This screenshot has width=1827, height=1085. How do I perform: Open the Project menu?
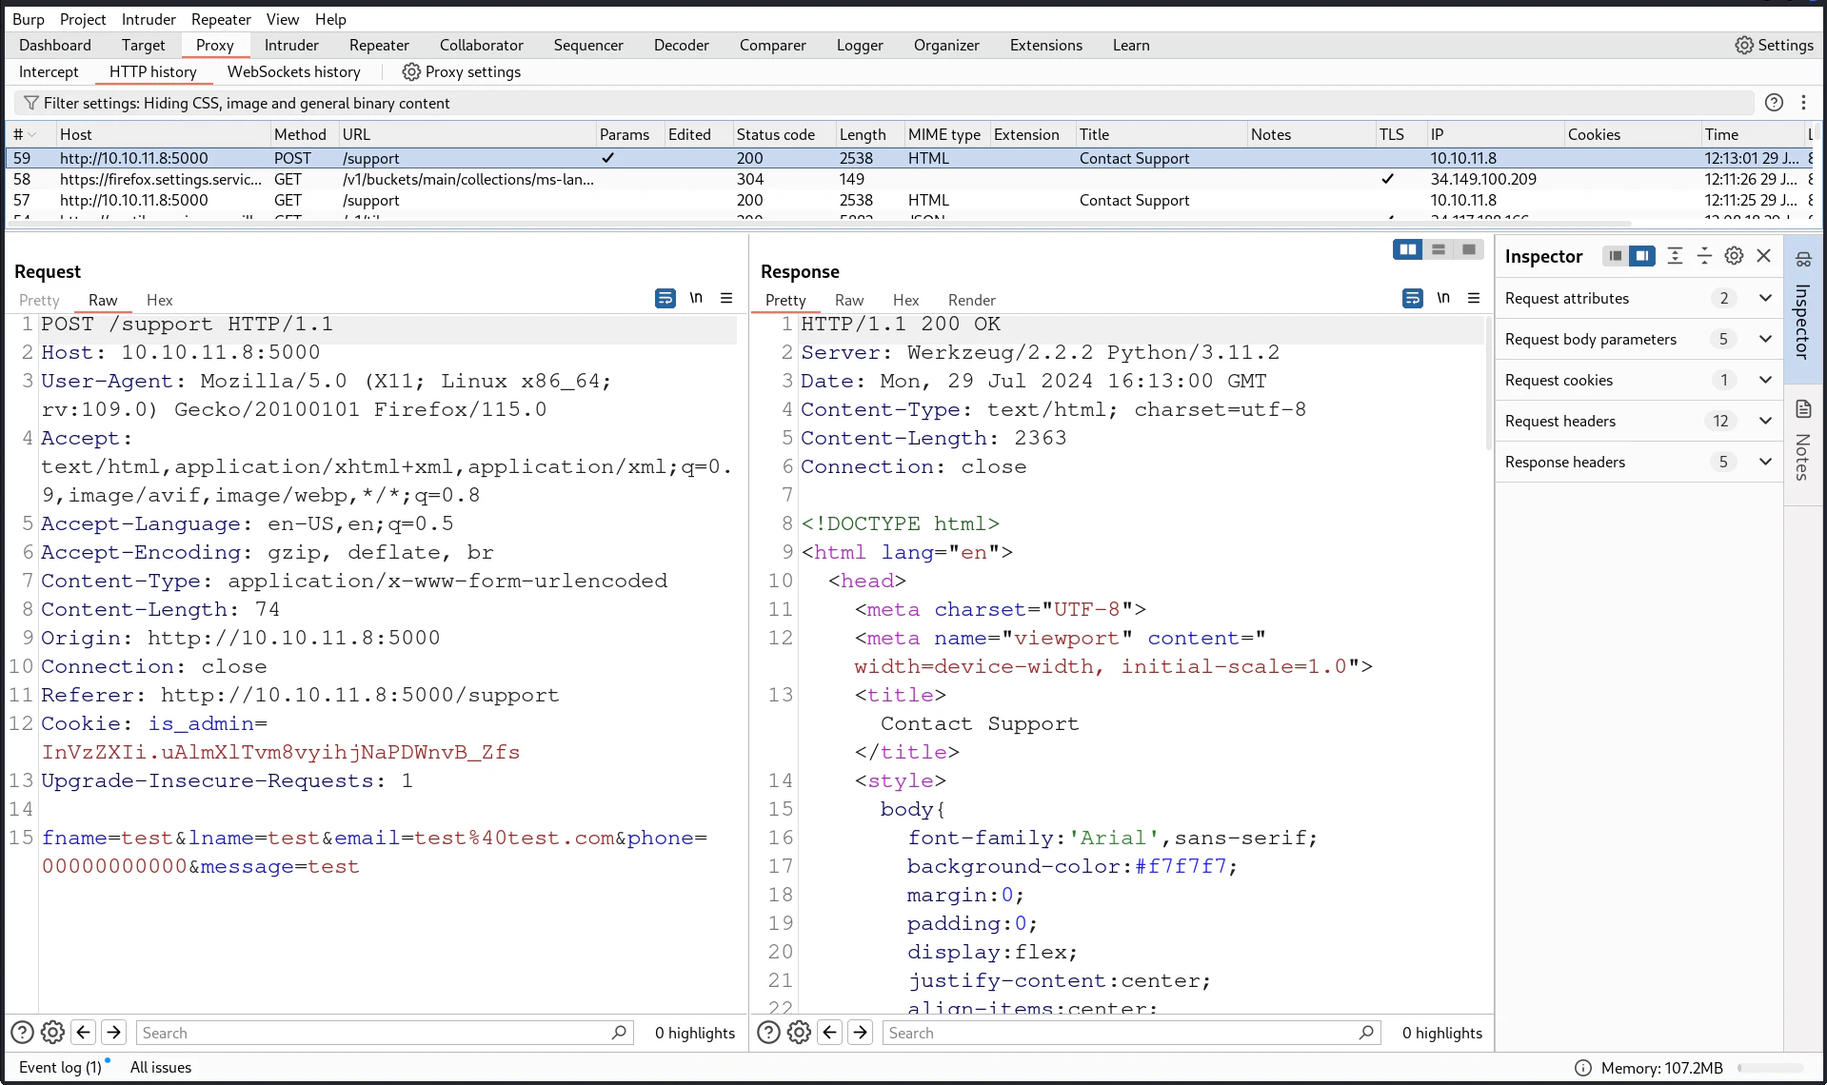[83, 19]
